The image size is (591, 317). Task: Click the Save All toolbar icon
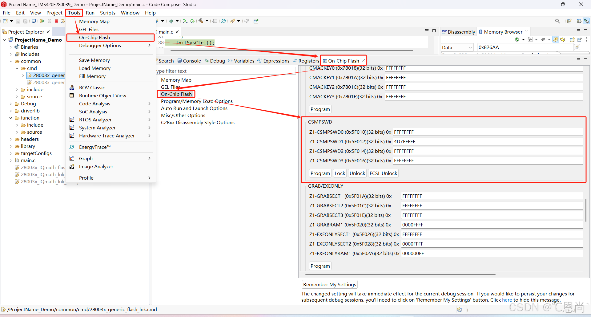pos(25,21)
